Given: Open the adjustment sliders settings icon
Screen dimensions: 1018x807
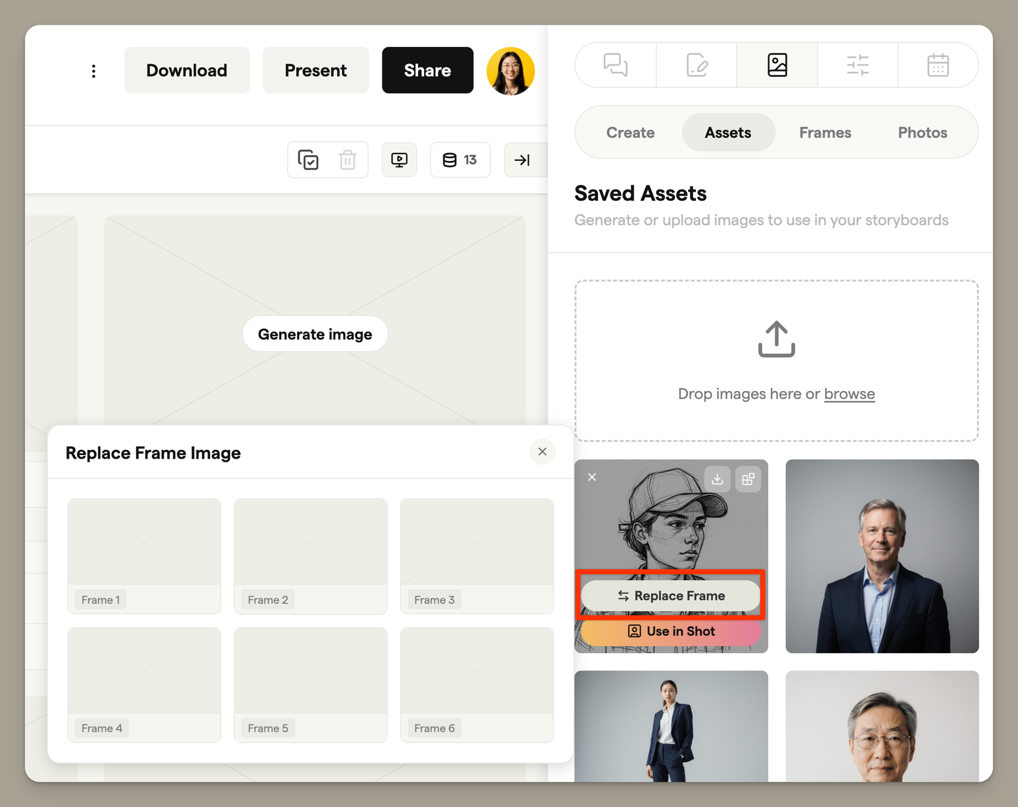Looking at the screenshot, I should coord(858,65).
